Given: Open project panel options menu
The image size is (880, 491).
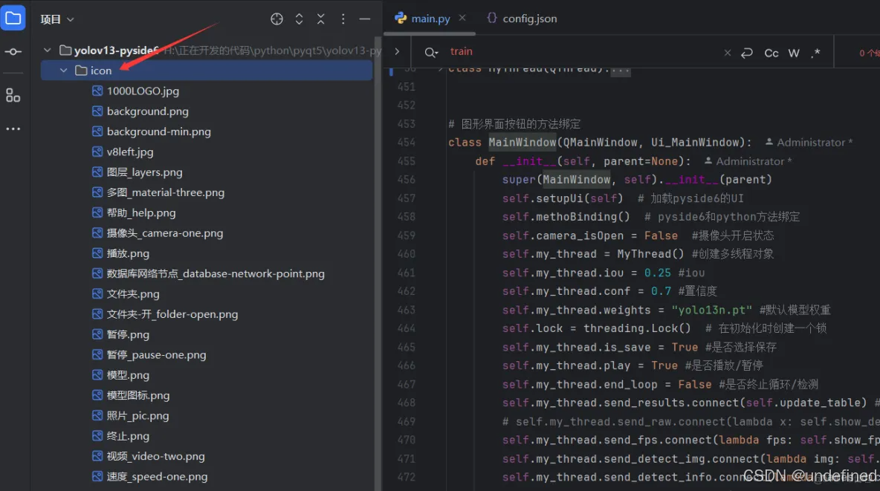Looking at the screenshot, I should tap(343, 19).
